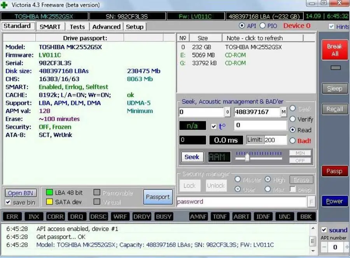350x258 pixels.
Task: Toggle the temperature t° checkbox
Action: pyautogui.click(x=213, y=126)
